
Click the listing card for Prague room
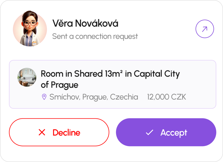pyautogui.click(x=111, y=83)
